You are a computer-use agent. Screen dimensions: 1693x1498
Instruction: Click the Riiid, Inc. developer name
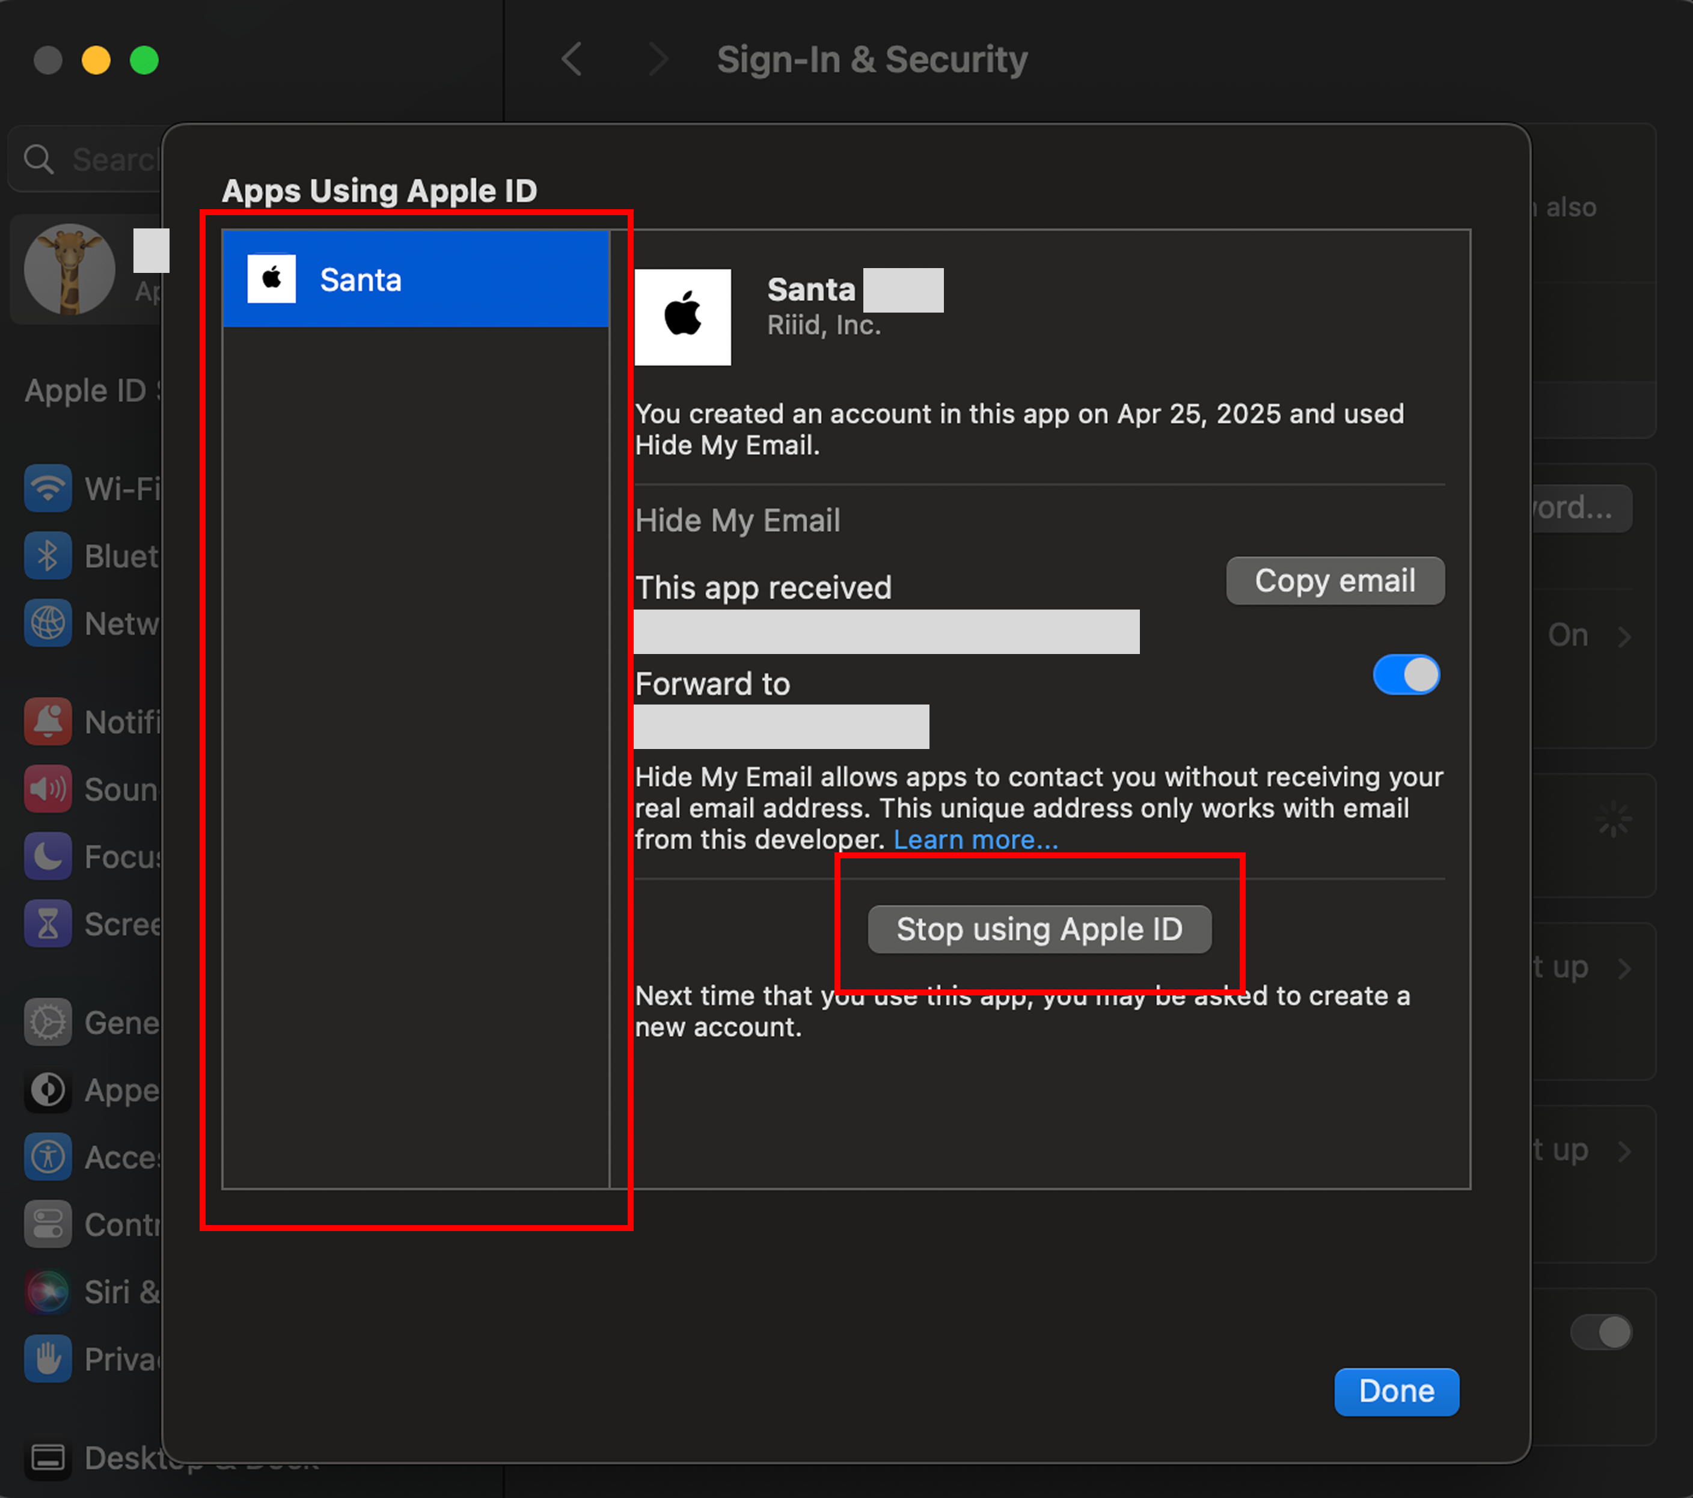[823, 325]
